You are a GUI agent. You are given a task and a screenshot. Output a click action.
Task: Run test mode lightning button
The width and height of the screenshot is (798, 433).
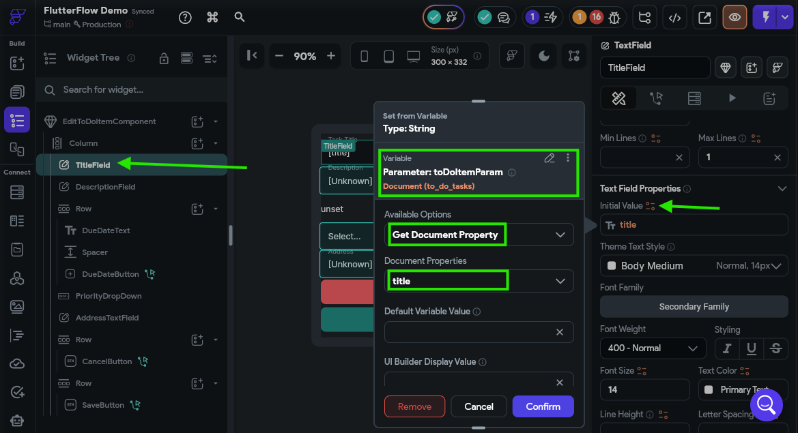pyautogui.click(x=765, y=17)
